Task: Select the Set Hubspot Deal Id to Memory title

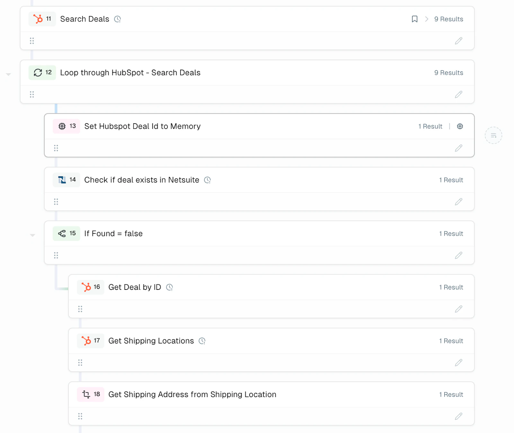Action: tap(143, 126)
